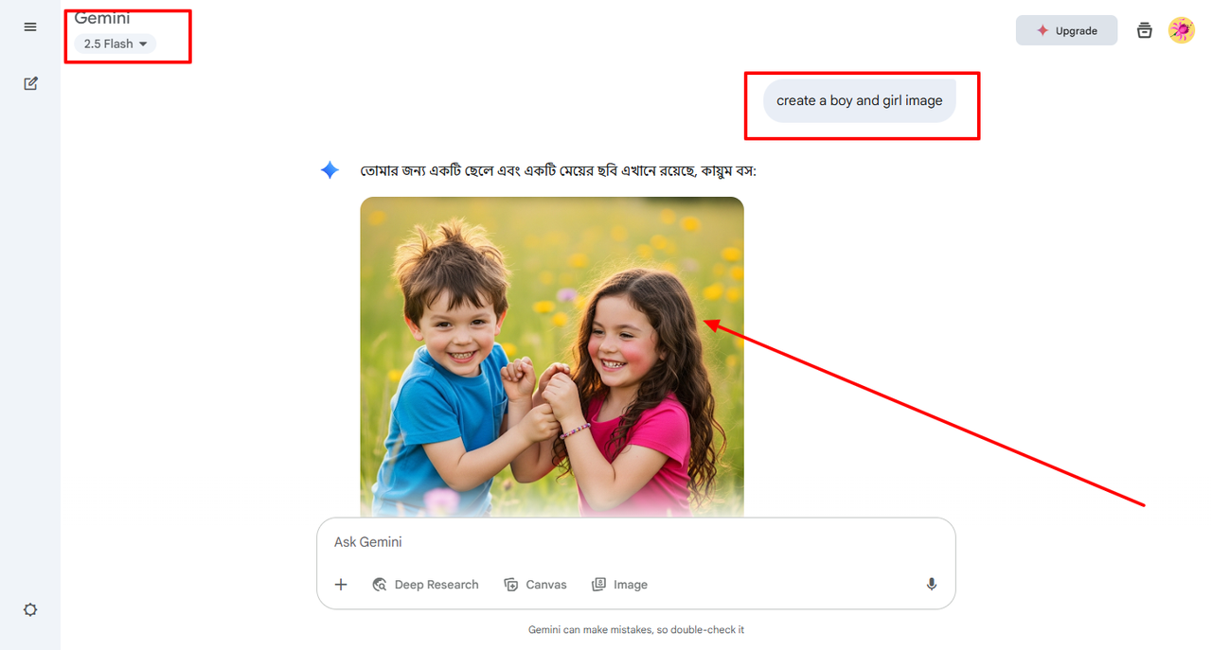Click the Gemini can make mistakes disclaimer

point(636,629)
